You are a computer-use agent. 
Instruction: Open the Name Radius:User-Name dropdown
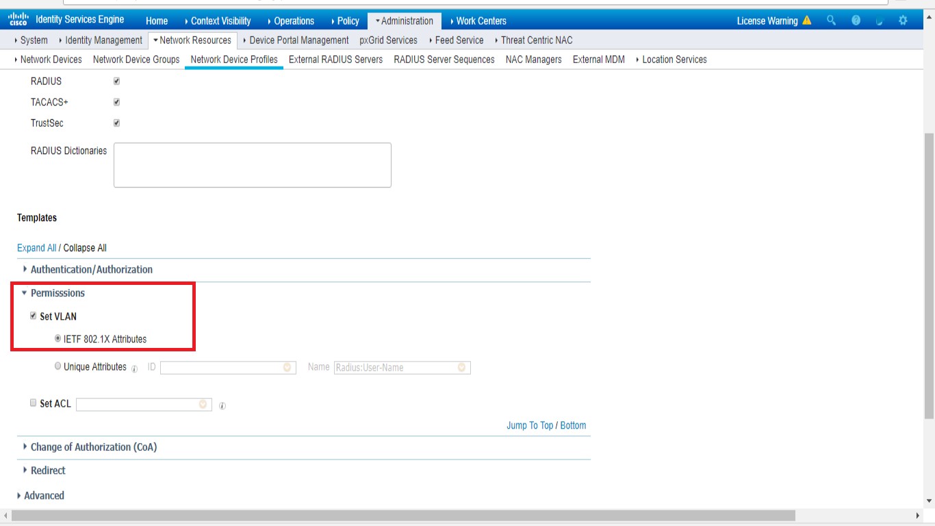(402, 368)
